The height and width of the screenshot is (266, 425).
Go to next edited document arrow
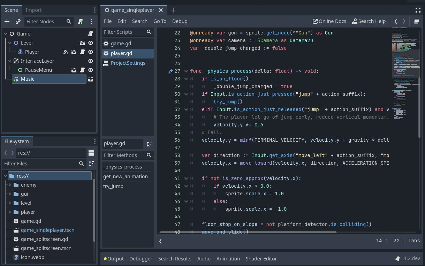404,21
